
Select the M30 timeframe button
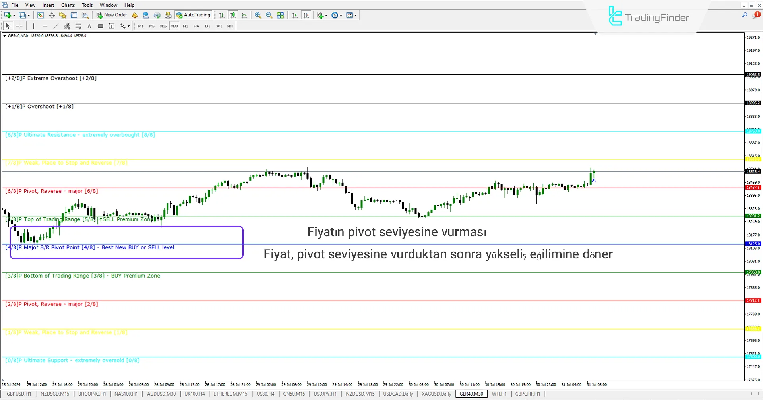point(175,26)
